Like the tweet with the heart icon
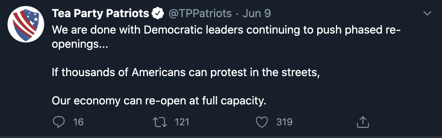 [x=261, y=122]
